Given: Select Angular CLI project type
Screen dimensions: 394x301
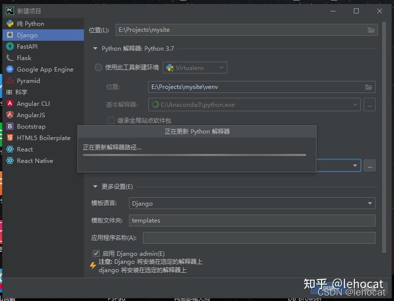Looking at the screenshot, I should [x=43, y=103].
